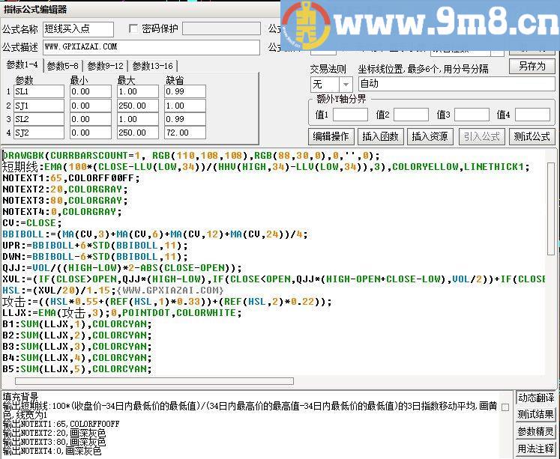Viewport: 560px width, 459px height.
Task: Toggle the 密码保护 checkbox
Action: point(133,28)
